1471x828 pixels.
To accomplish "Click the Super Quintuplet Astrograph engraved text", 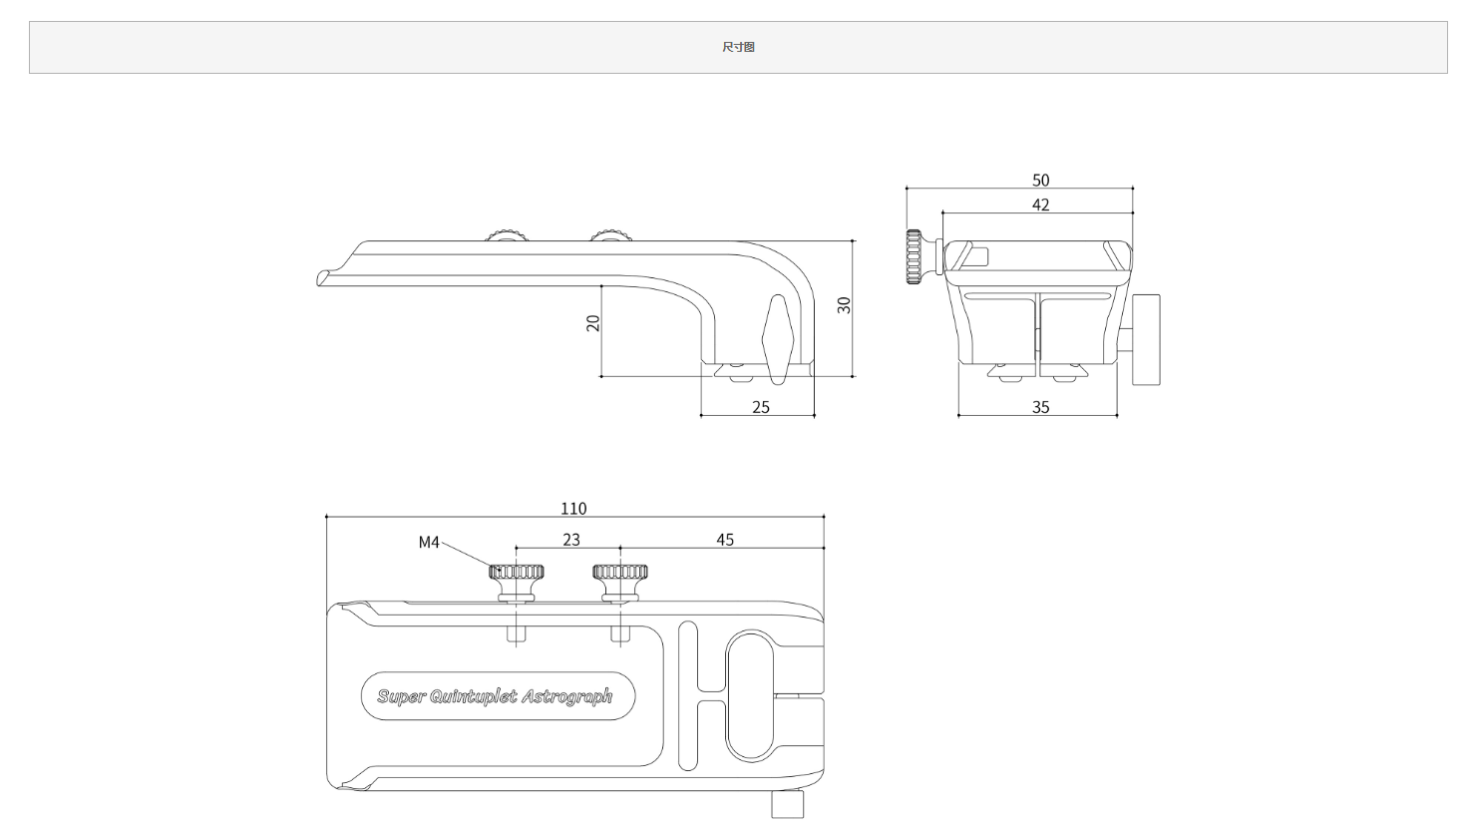I will (495, 696).
